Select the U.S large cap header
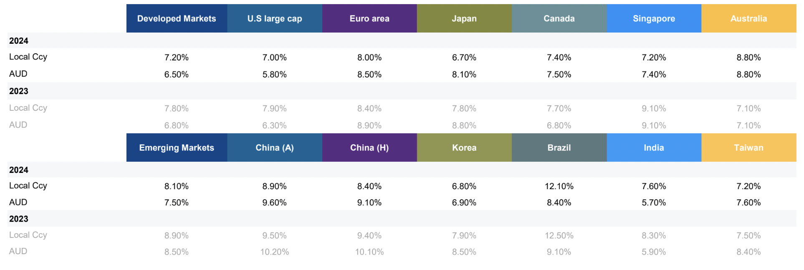804x270 pixels. pos(274,19)
